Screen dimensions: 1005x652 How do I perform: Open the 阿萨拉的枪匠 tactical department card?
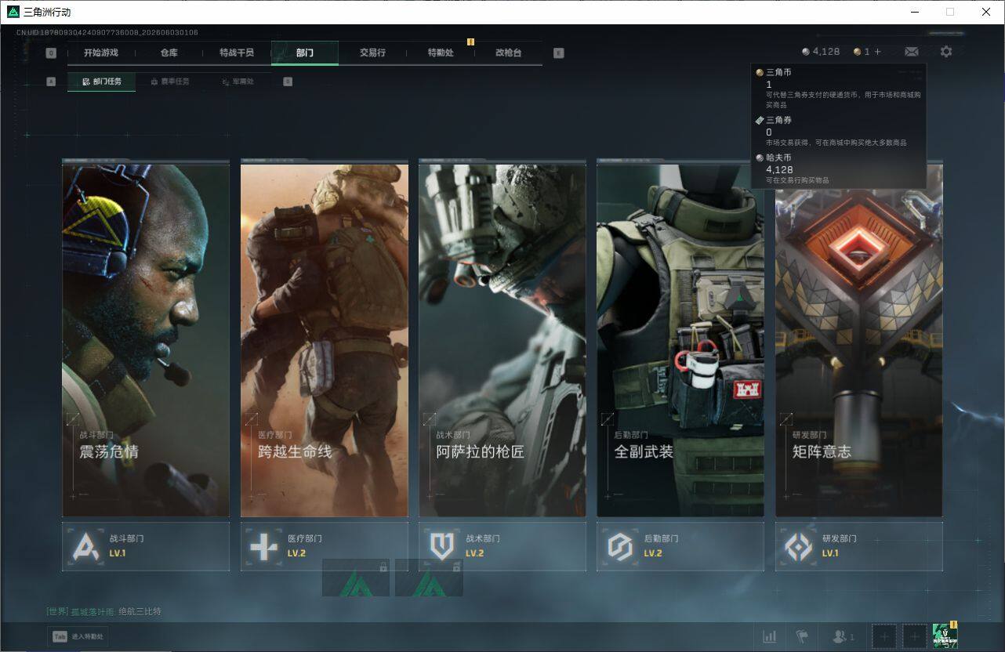tap(502, 339)
